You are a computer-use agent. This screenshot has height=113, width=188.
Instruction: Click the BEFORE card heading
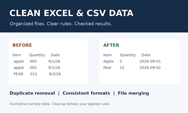tap(22, 45)
